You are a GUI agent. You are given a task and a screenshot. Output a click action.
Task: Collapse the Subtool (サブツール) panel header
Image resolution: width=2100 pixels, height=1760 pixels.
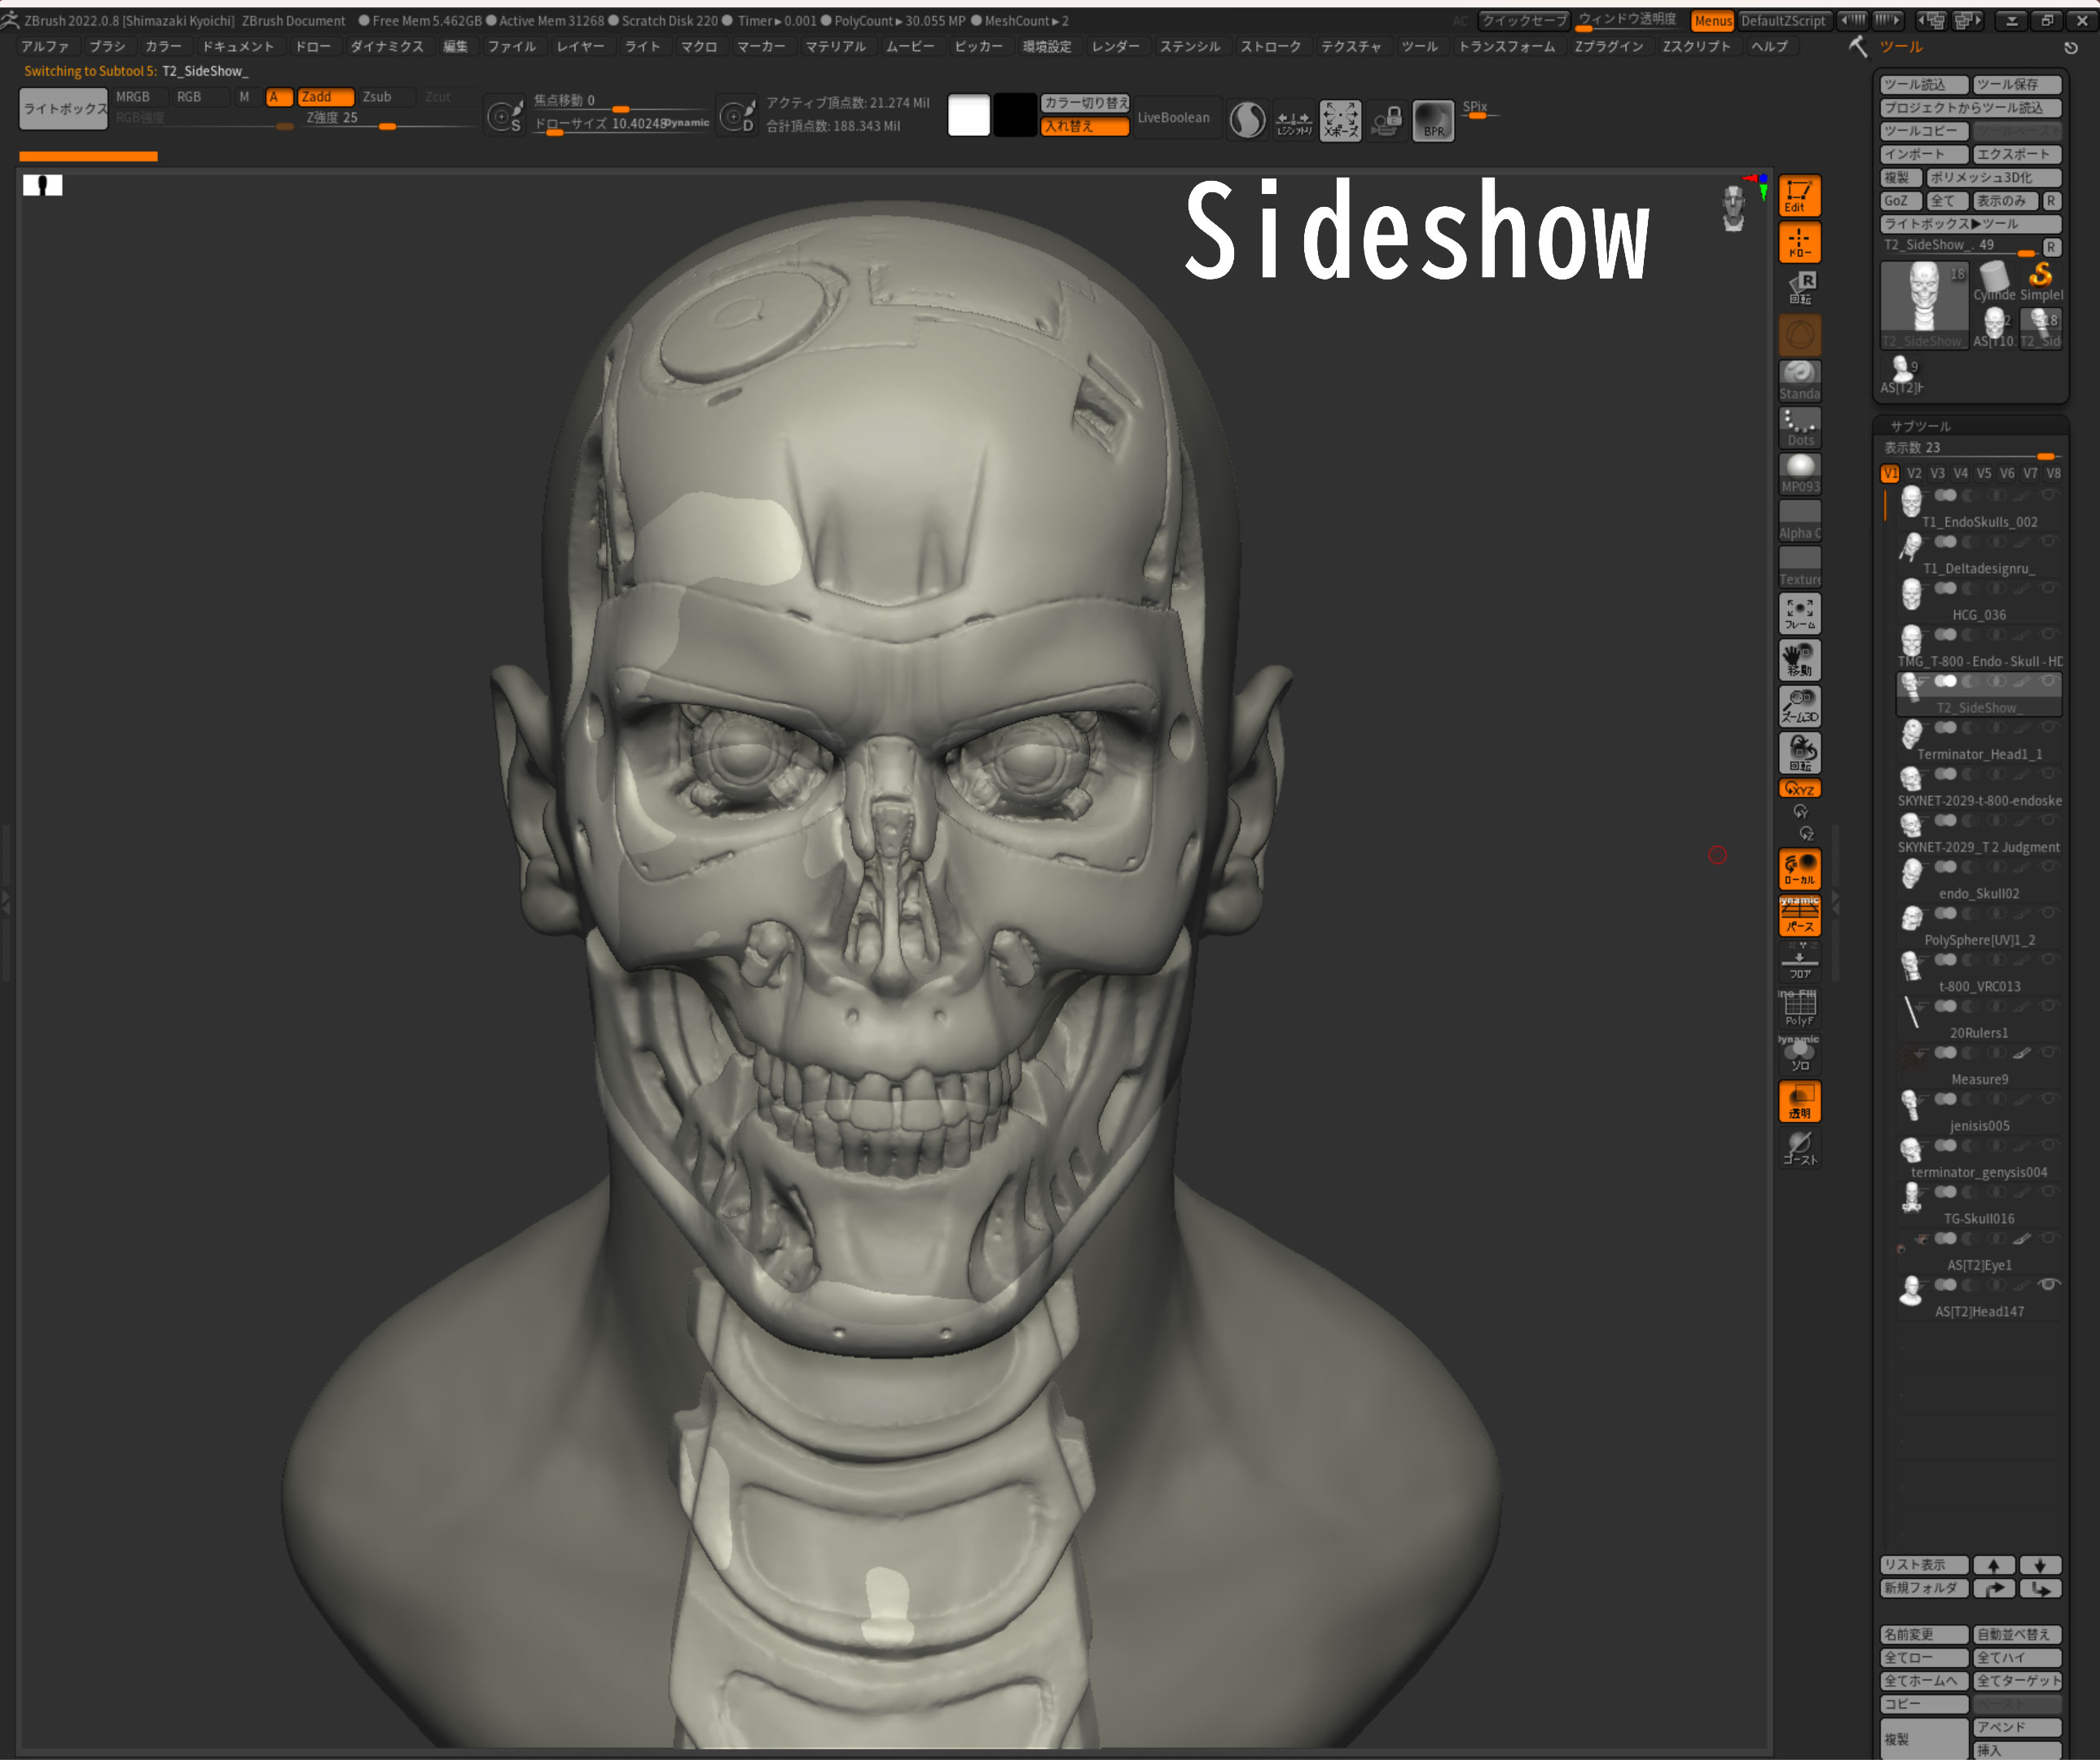click(1919, 426)
